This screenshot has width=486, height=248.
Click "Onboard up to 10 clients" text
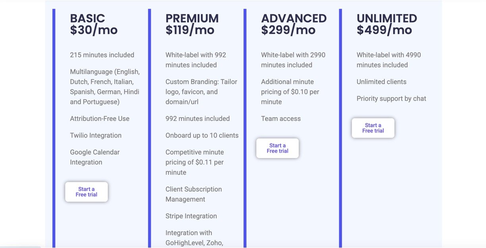coord(202,135)
